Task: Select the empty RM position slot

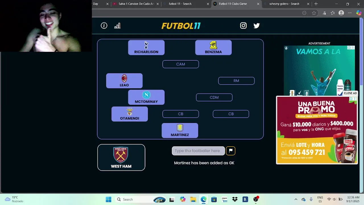Action: (x=236, y=81)
